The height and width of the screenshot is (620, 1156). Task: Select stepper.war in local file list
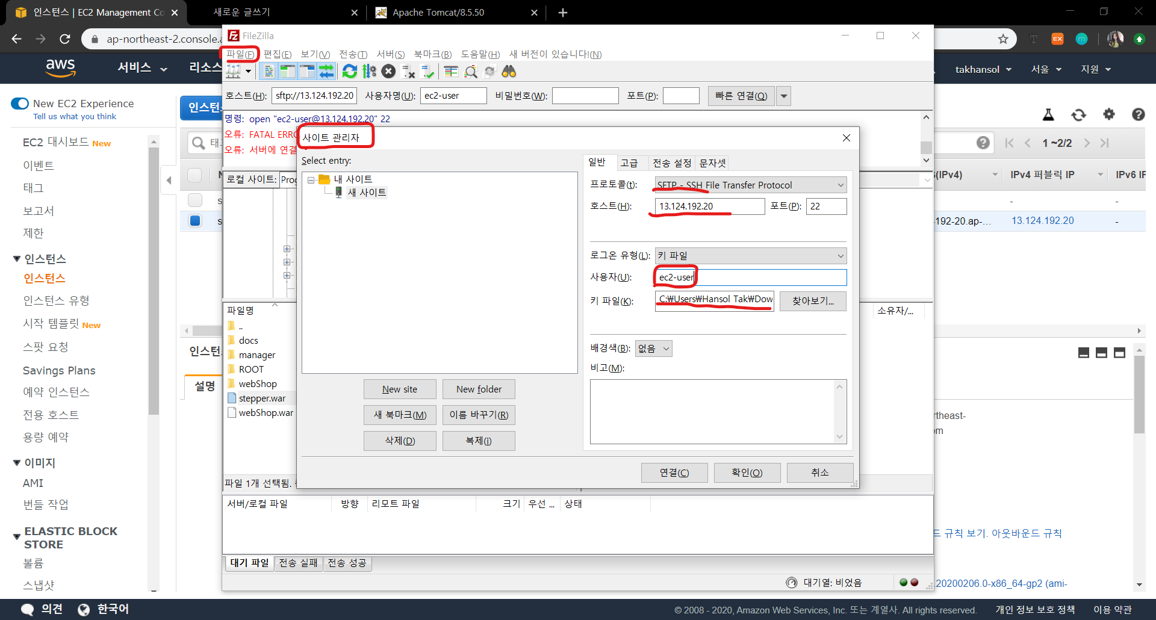(x=262, y=398)
